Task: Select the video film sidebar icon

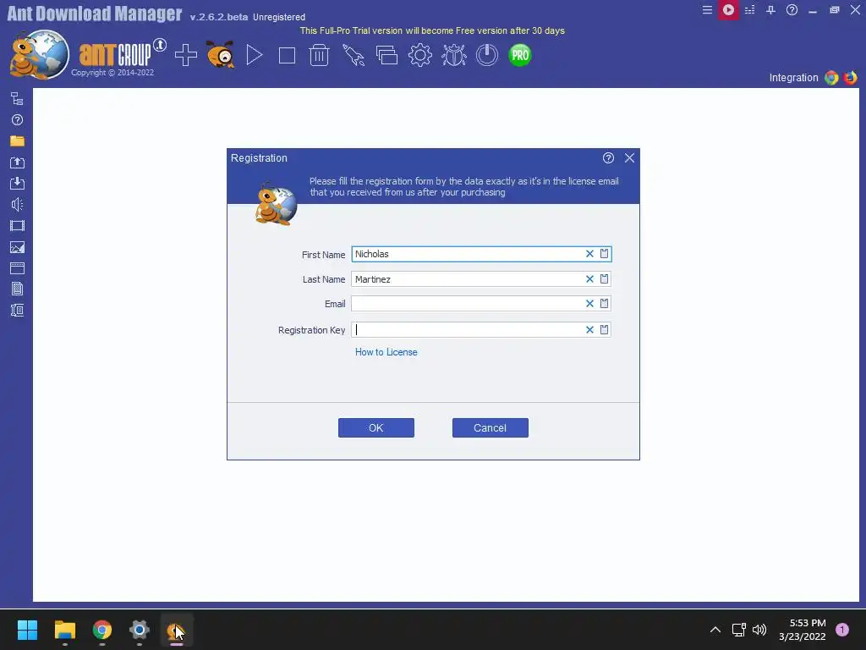Action: 17,225
